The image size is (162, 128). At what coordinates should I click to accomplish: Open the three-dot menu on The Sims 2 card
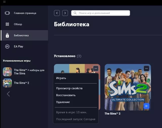tap(147, 68)
